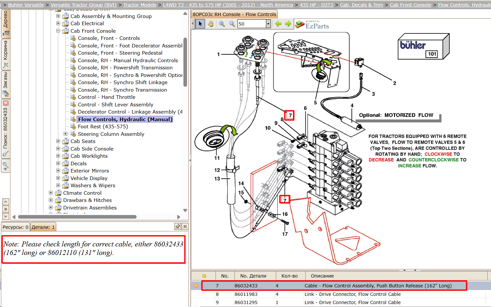Viewport: 491px width, 307px height.
Task: Select Control - Hand Throttle item
Action: (106, 97)
